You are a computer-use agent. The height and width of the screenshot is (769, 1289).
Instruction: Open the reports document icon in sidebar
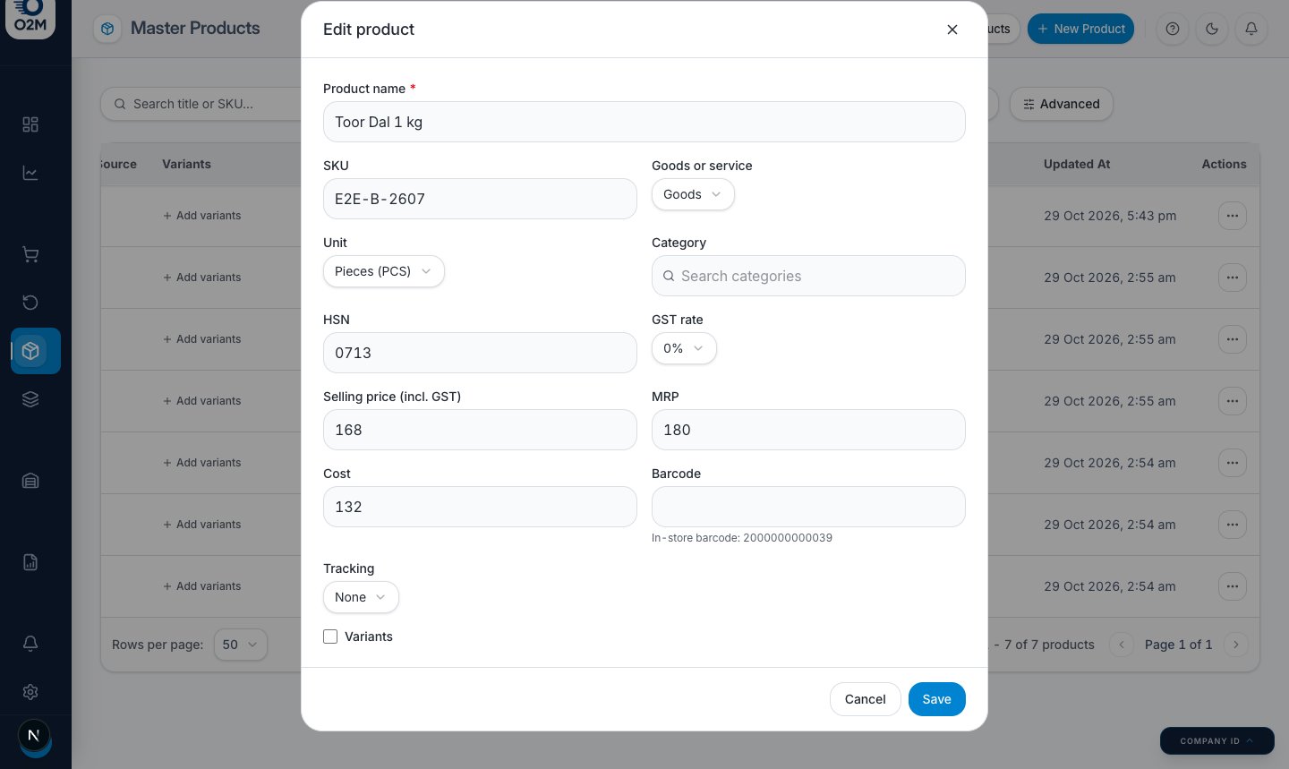point(30,562)
